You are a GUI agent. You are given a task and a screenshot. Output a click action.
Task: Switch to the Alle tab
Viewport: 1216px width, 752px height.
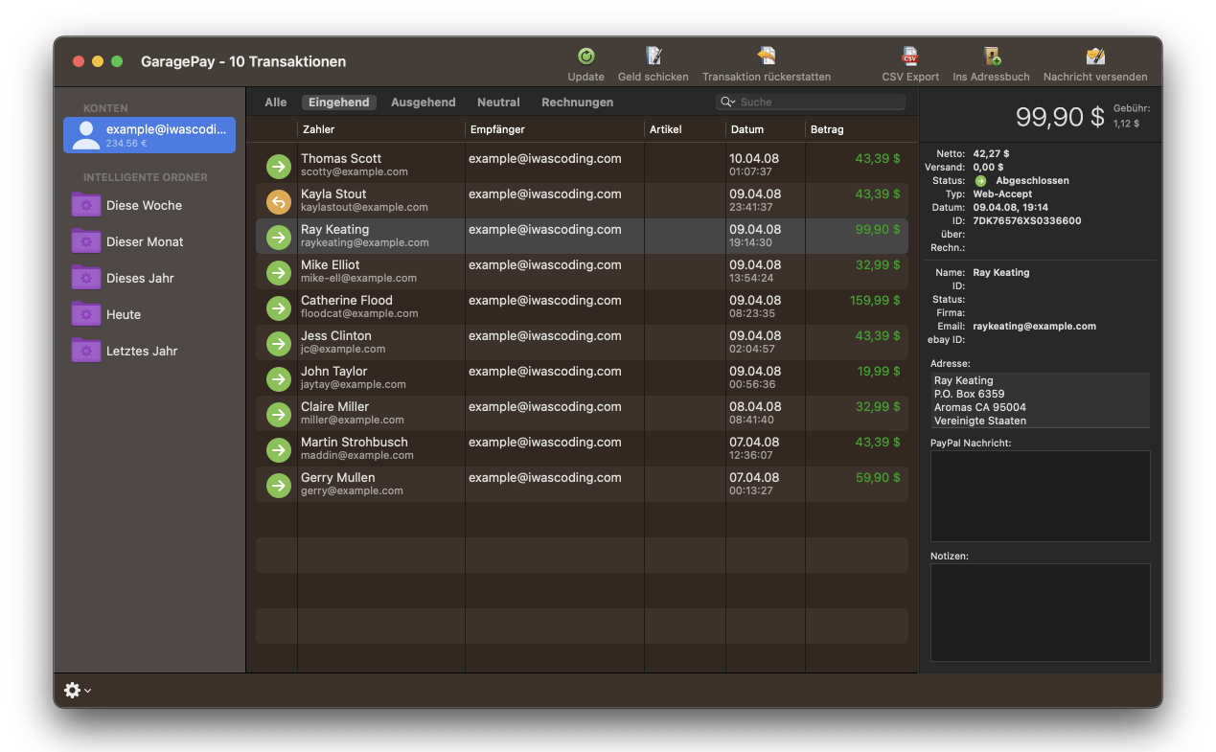click(276, 102)
